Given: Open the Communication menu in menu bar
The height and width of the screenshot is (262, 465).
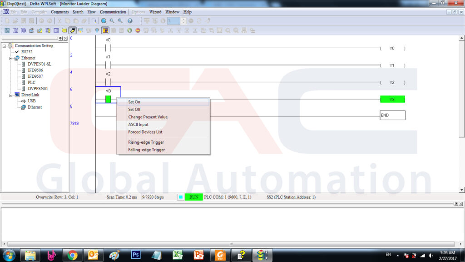Looking at the screenshot, I should (113, 12).
